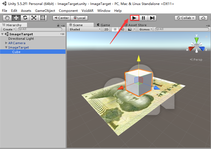Open the Hierarchy panel options menu

pyautogui.click(x=63, y=25)
